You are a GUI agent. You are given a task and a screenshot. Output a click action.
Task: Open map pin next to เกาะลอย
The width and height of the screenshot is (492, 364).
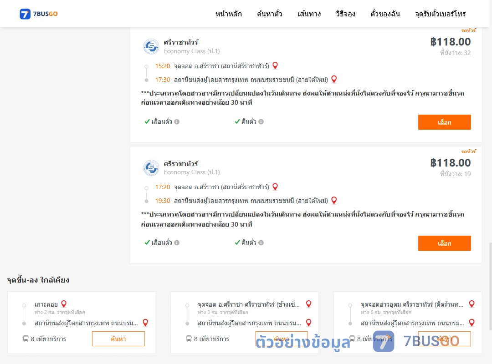pyautogui.click(x=64, y=304)
